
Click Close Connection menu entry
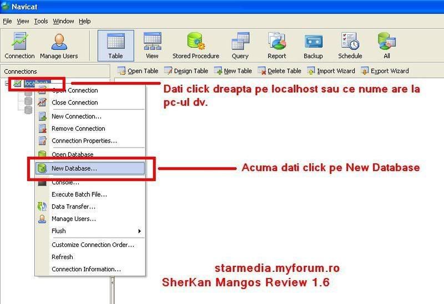pos(74,103)
